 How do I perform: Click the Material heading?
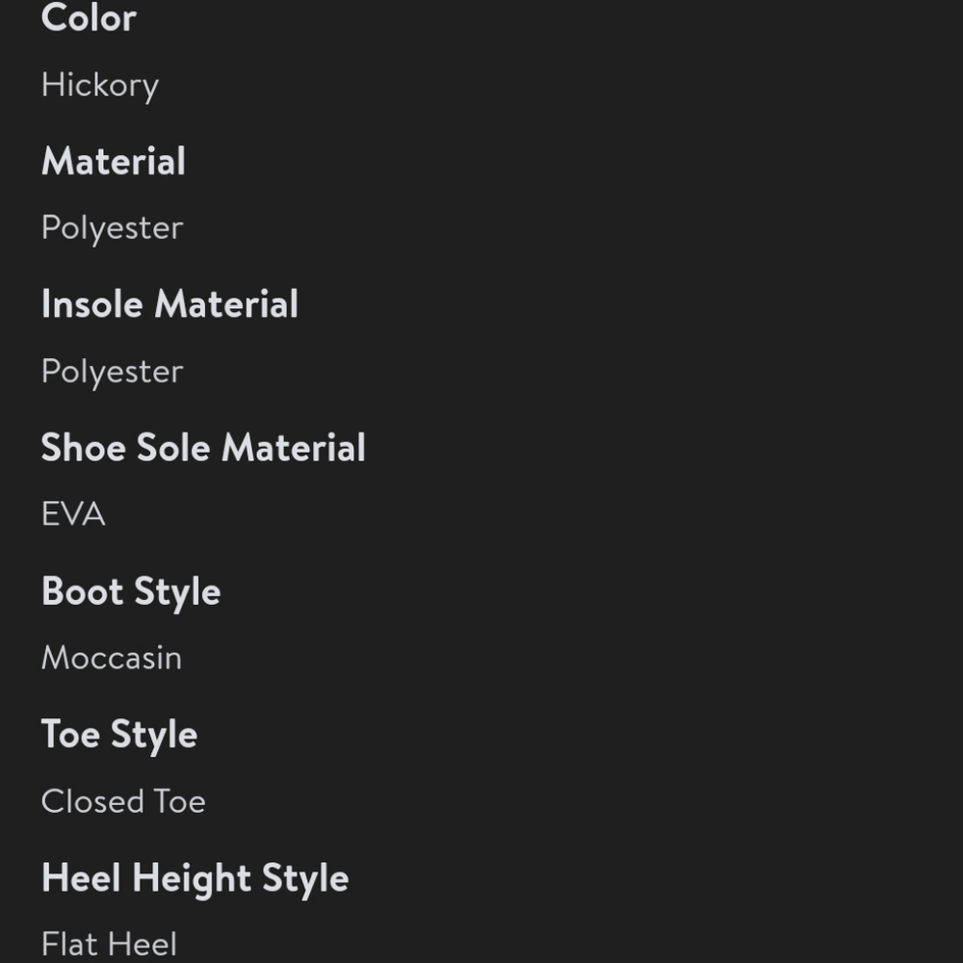[x=114, y=161]
